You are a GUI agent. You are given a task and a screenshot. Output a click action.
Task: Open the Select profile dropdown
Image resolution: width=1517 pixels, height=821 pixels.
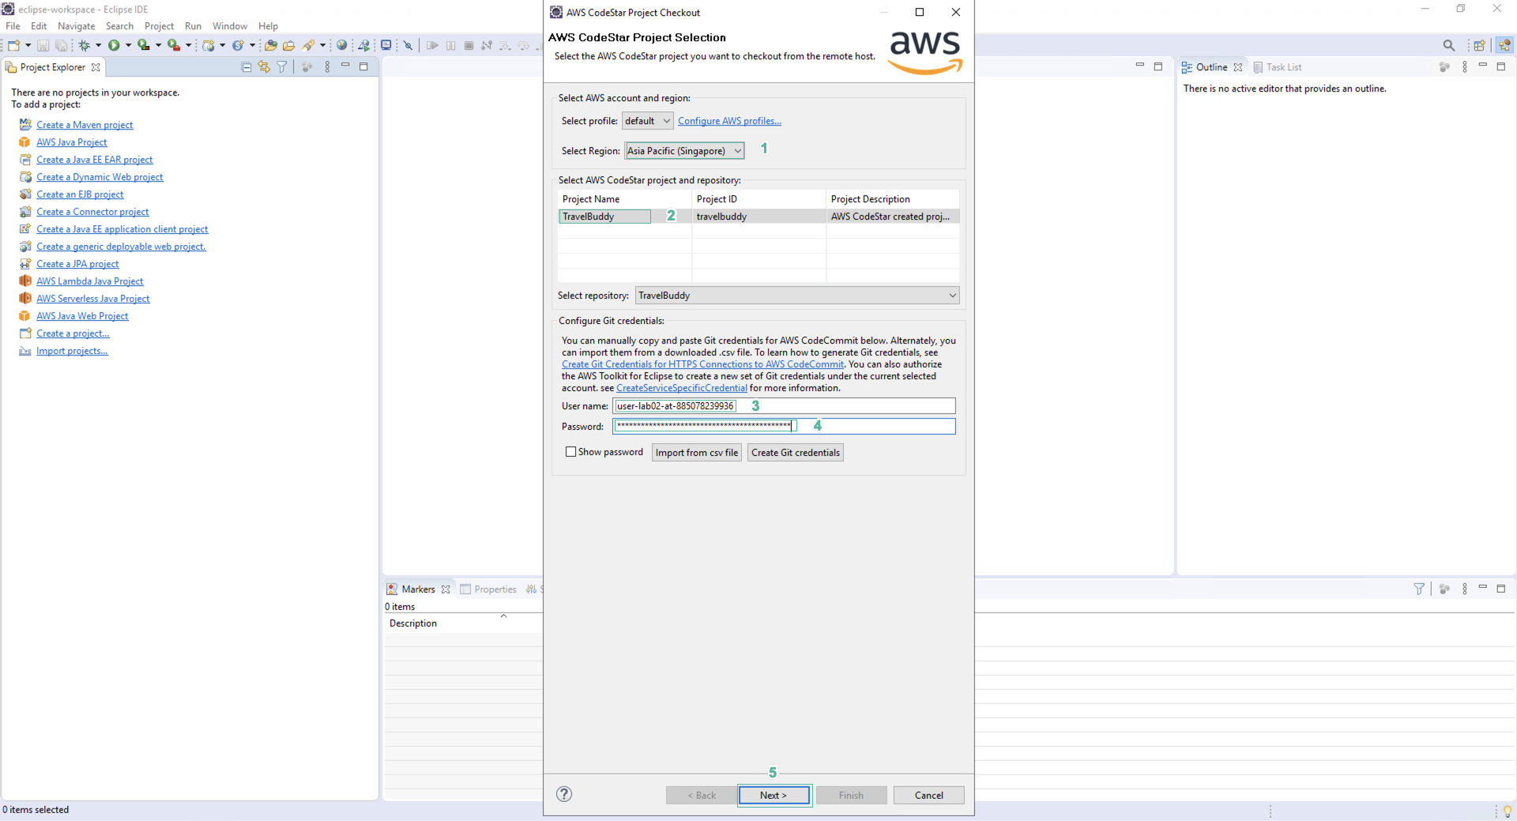[x=647, y=121]
